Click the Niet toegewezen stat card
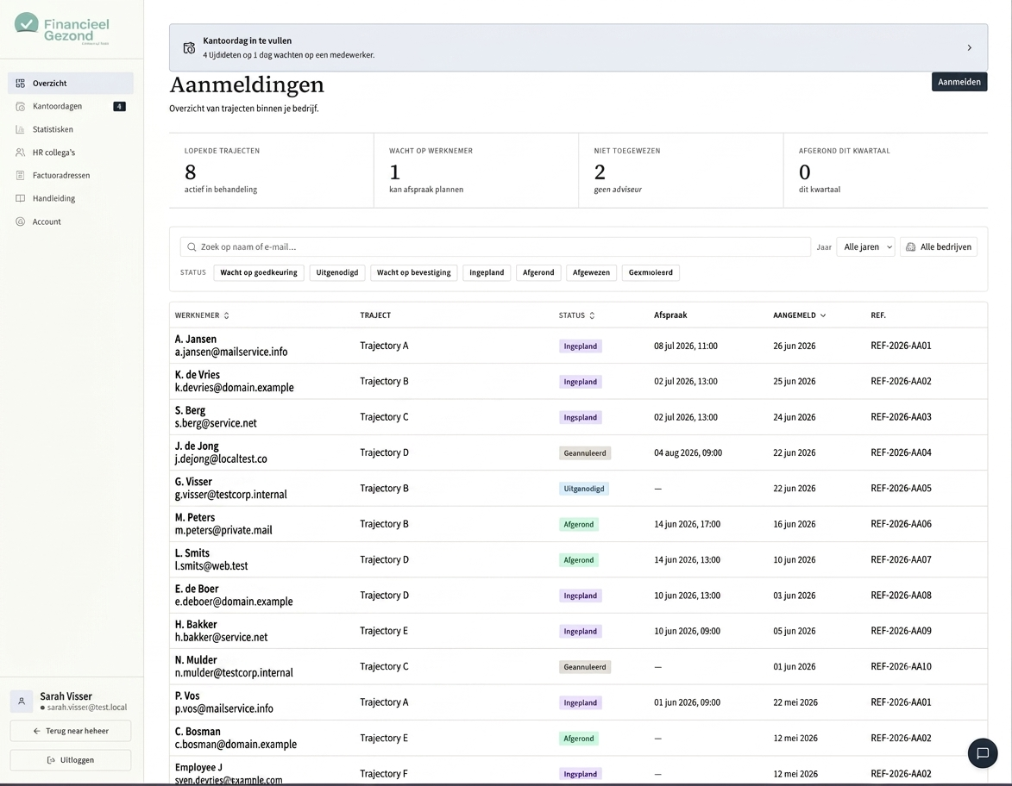This screenshot has height=786, width=1012. [x=681, y=171]
